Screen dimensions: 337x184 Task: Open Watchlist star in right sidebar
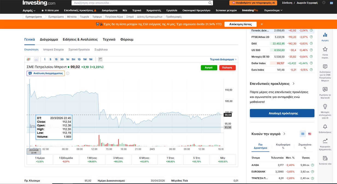point(325,49)
